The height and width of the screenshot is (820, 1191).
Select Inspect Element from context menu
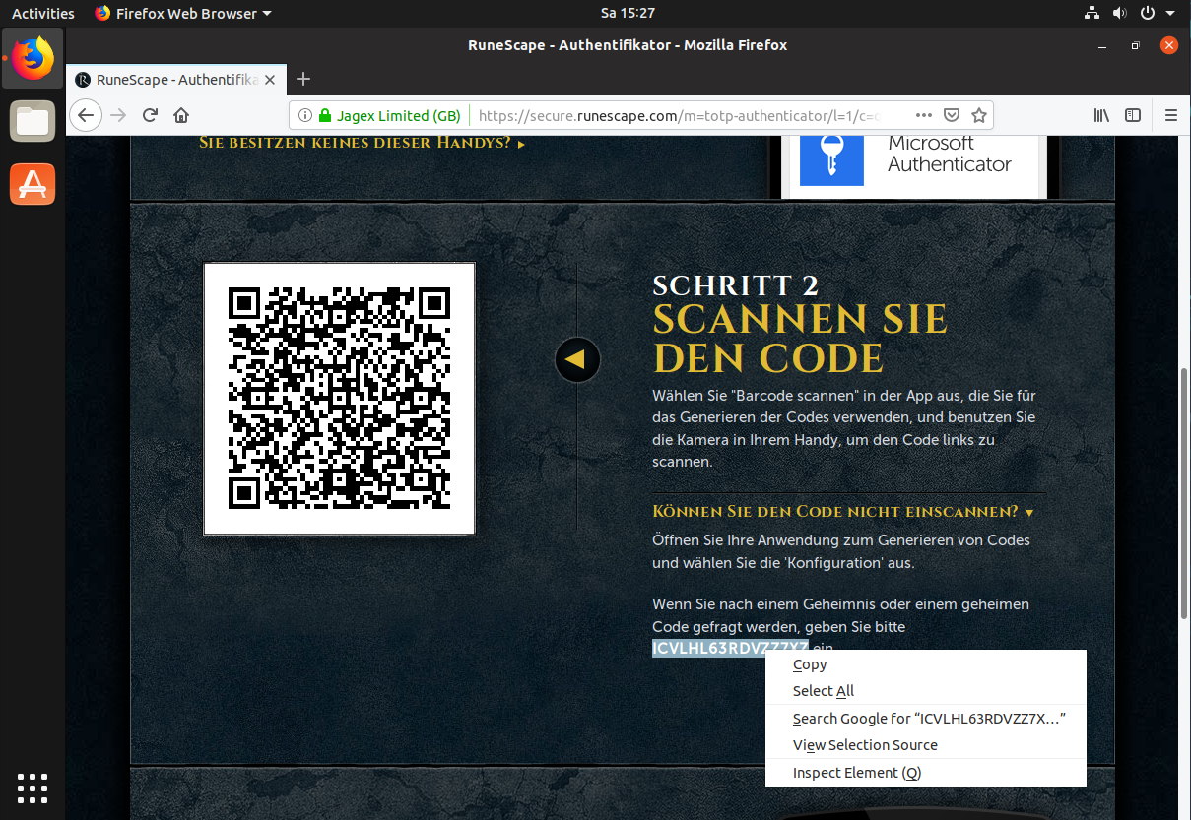pyautogui.click(x=856, y=773)
